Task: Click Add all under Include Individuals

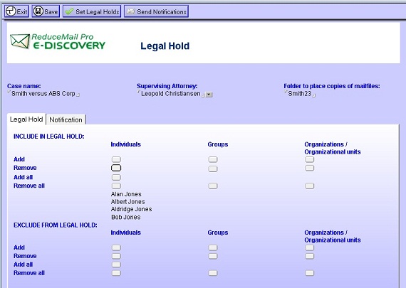Action: point(116,177)
